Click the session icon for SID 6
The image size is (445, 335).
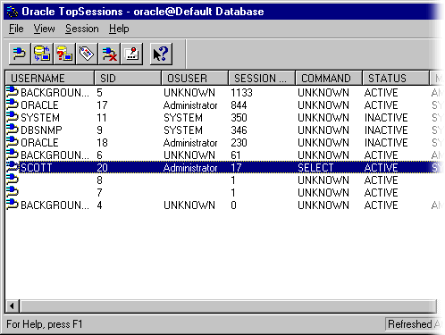tap(13, 155)
